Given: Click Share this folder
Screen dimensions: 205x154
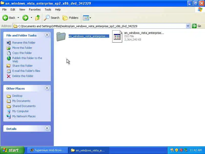Looking at the screenshot, I should pos(22,66).
